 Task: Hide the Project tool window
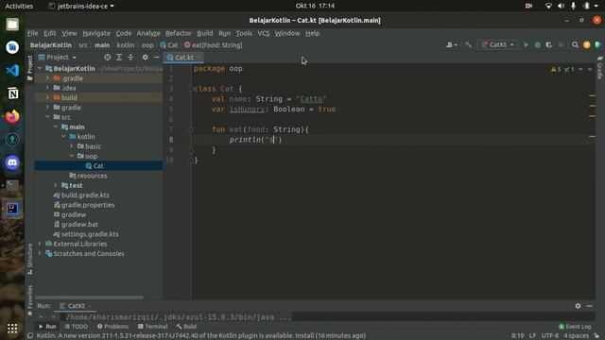[x=156, y=57]
